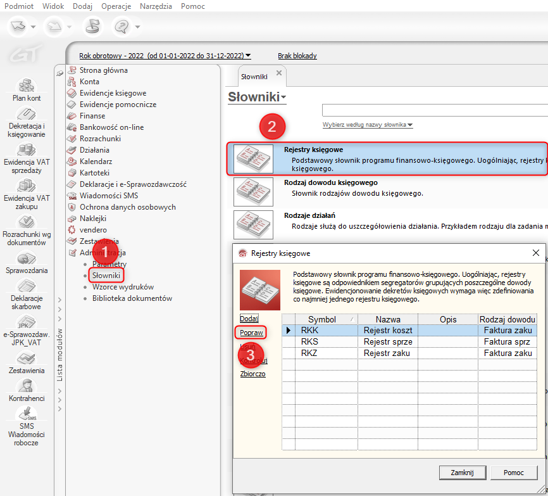Open the Narzędzia menu

(156, 6)
